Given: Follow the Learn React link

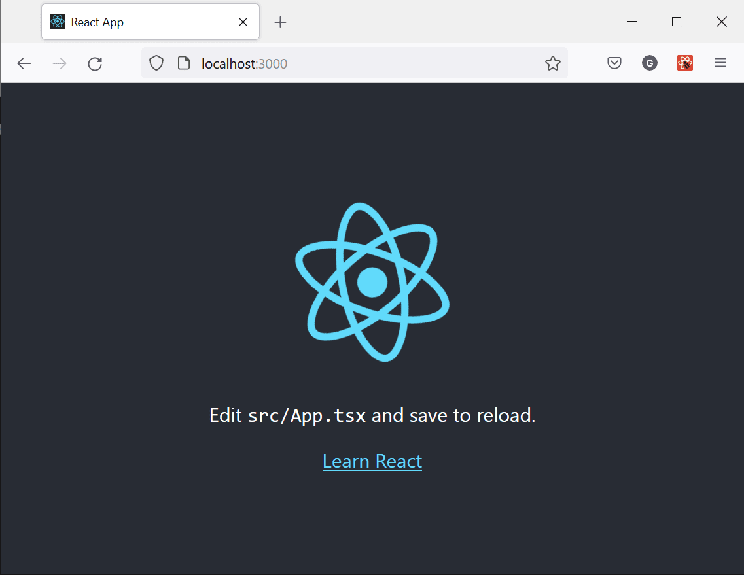Looking at the screenshot, I should (372, 461).
